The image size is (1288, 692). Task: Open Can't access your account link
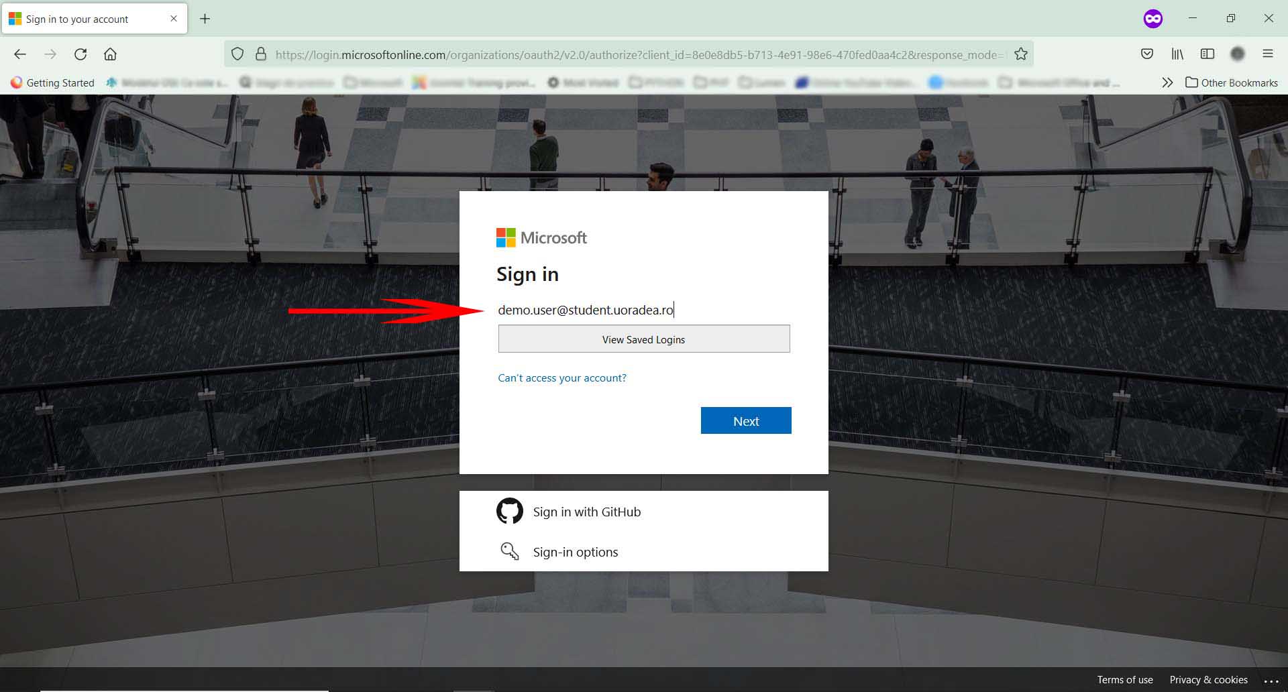point(562,378)
